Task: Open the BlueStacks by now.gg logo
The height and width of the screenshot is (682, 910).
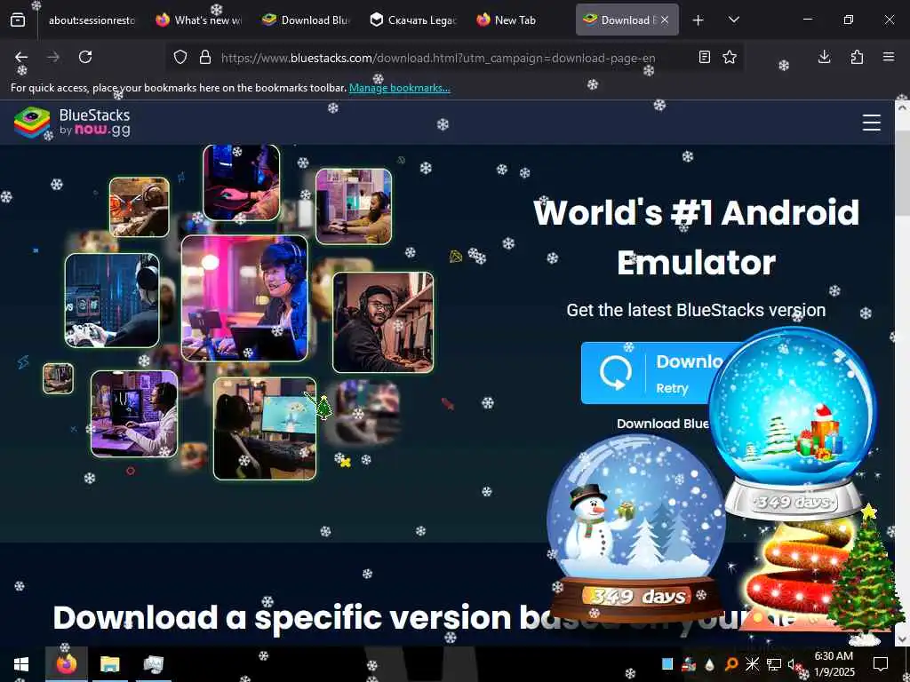Action: 73,123
